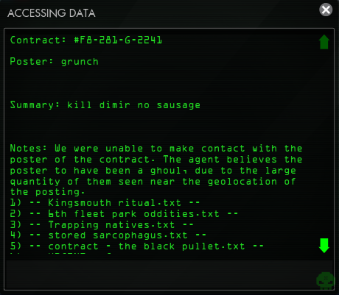Click the Summary line about dimir
The height and width of the screenshot is (295, 339).
click(x=105, y=105)
